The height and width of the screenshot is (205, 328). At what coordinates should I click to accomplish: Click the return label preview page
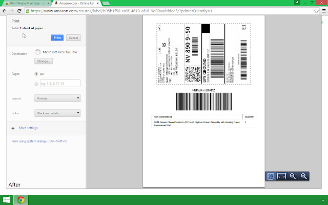coord(204,101)
